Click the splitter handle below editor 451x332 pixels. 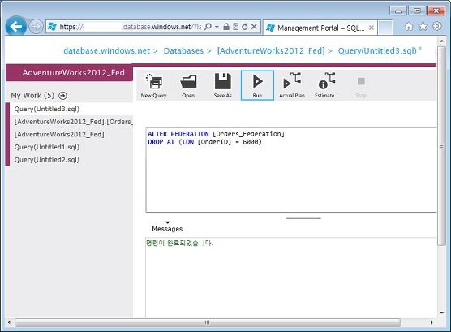click(303, 218)
